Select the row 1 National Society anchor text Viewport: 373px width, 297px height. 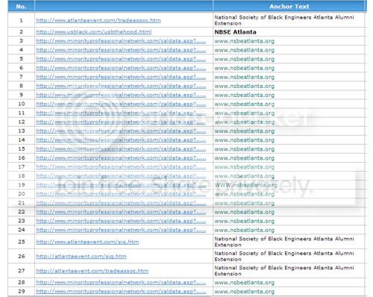284,20
